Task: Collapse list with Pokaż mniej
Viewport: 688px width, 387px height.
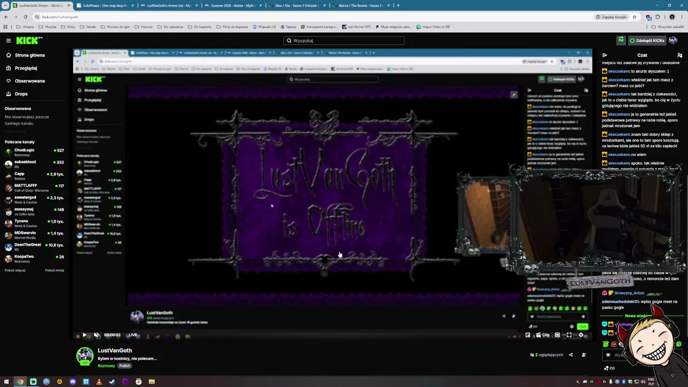Action: pyautogui.click(x=54, y=270)
